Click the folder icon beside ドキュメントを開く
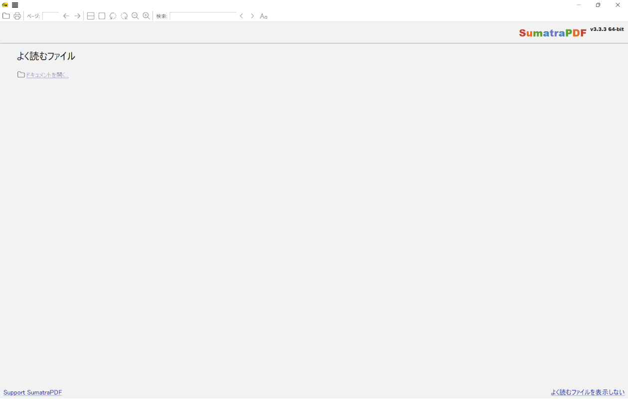Image resolution: width=628 pixels, height=399 pixels. [x=21, y=75]
